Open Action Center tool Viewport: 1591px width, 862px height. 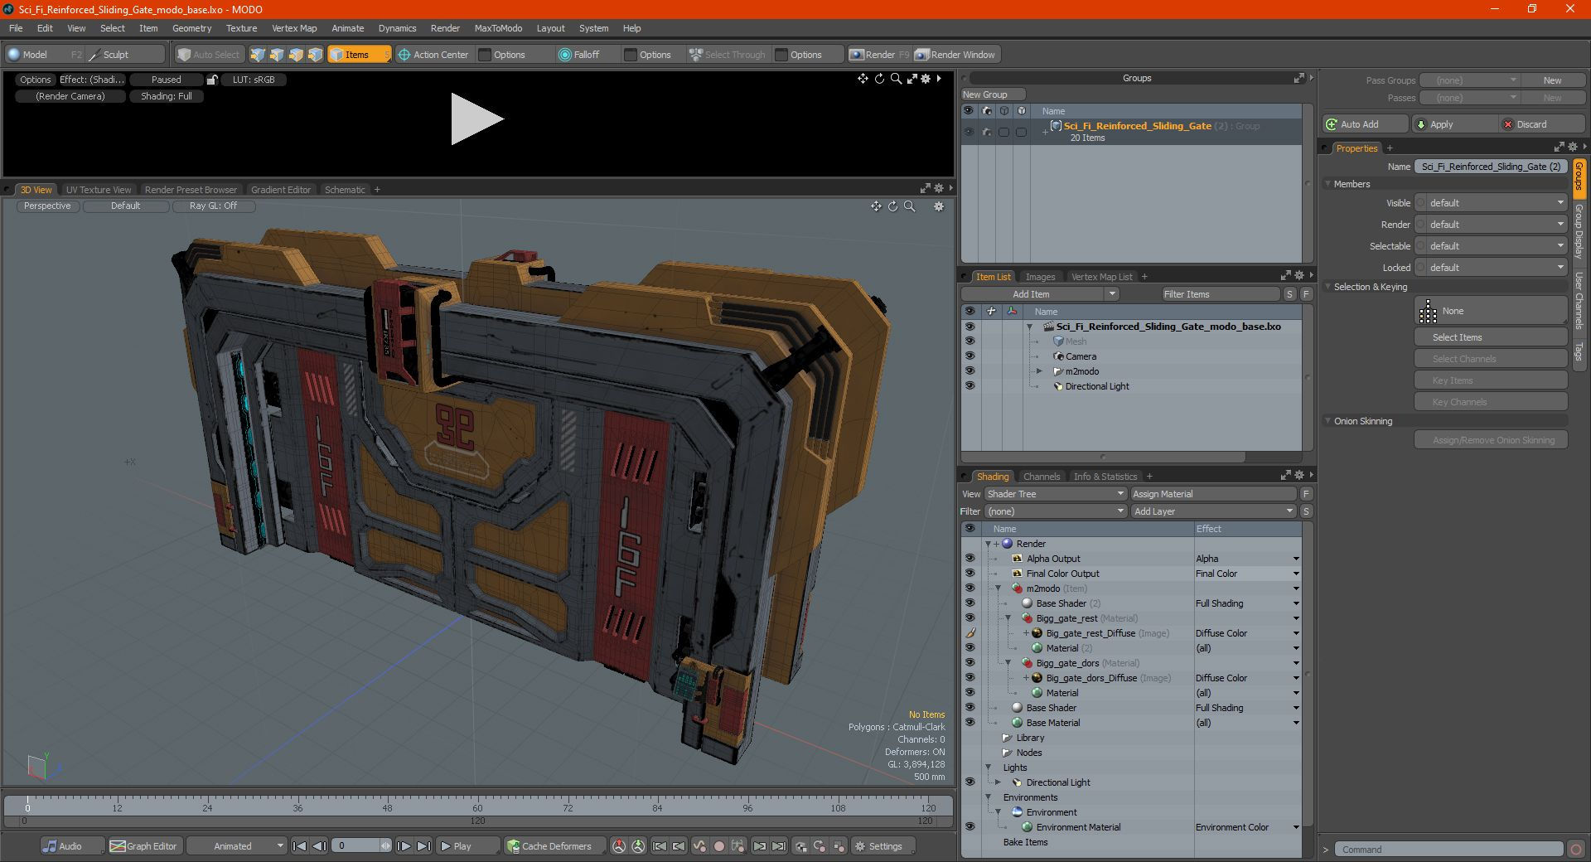pyautogui.click(x=433, y=55)
